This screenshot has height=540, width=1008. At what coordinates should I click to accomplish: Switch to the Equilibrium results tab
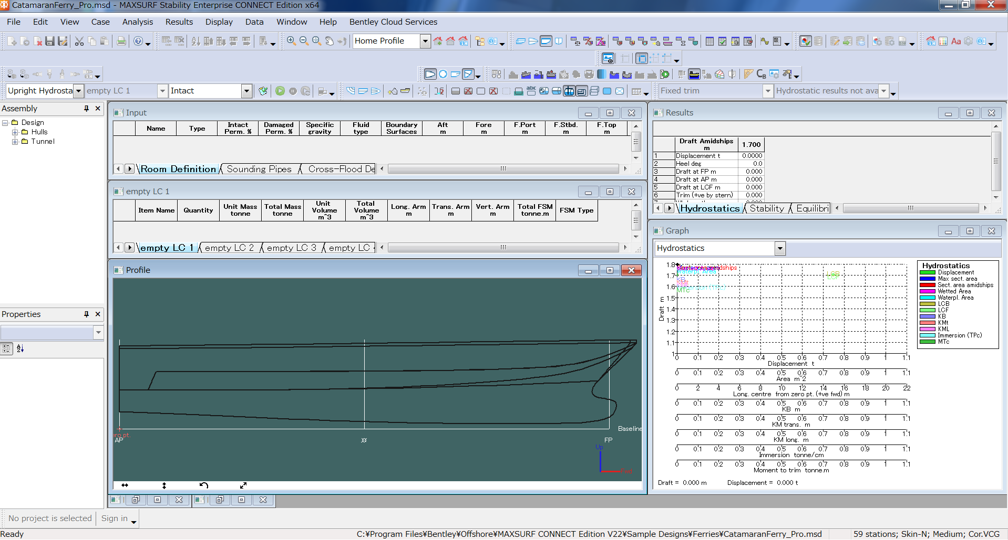(812, 208)
